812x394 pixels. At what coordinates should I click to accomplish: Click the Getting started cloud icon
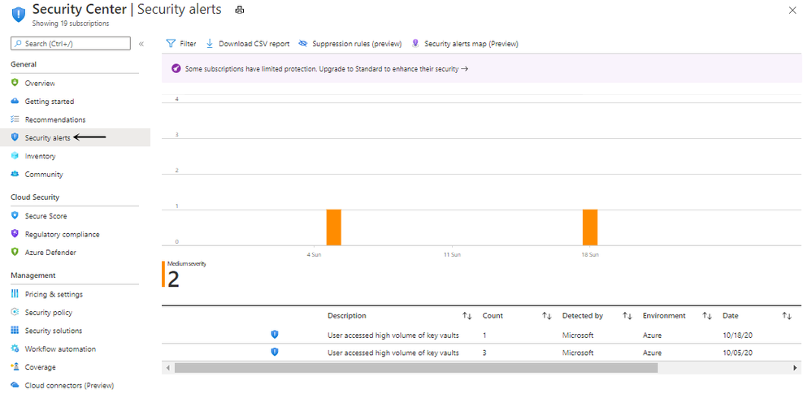coord(15,101)
